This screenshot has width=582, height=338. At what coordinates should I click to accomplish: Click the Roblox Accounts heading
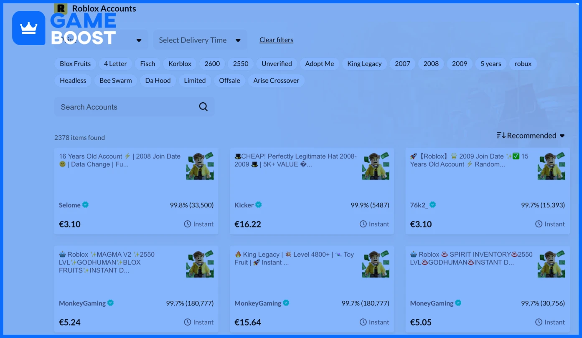(104, 8)
